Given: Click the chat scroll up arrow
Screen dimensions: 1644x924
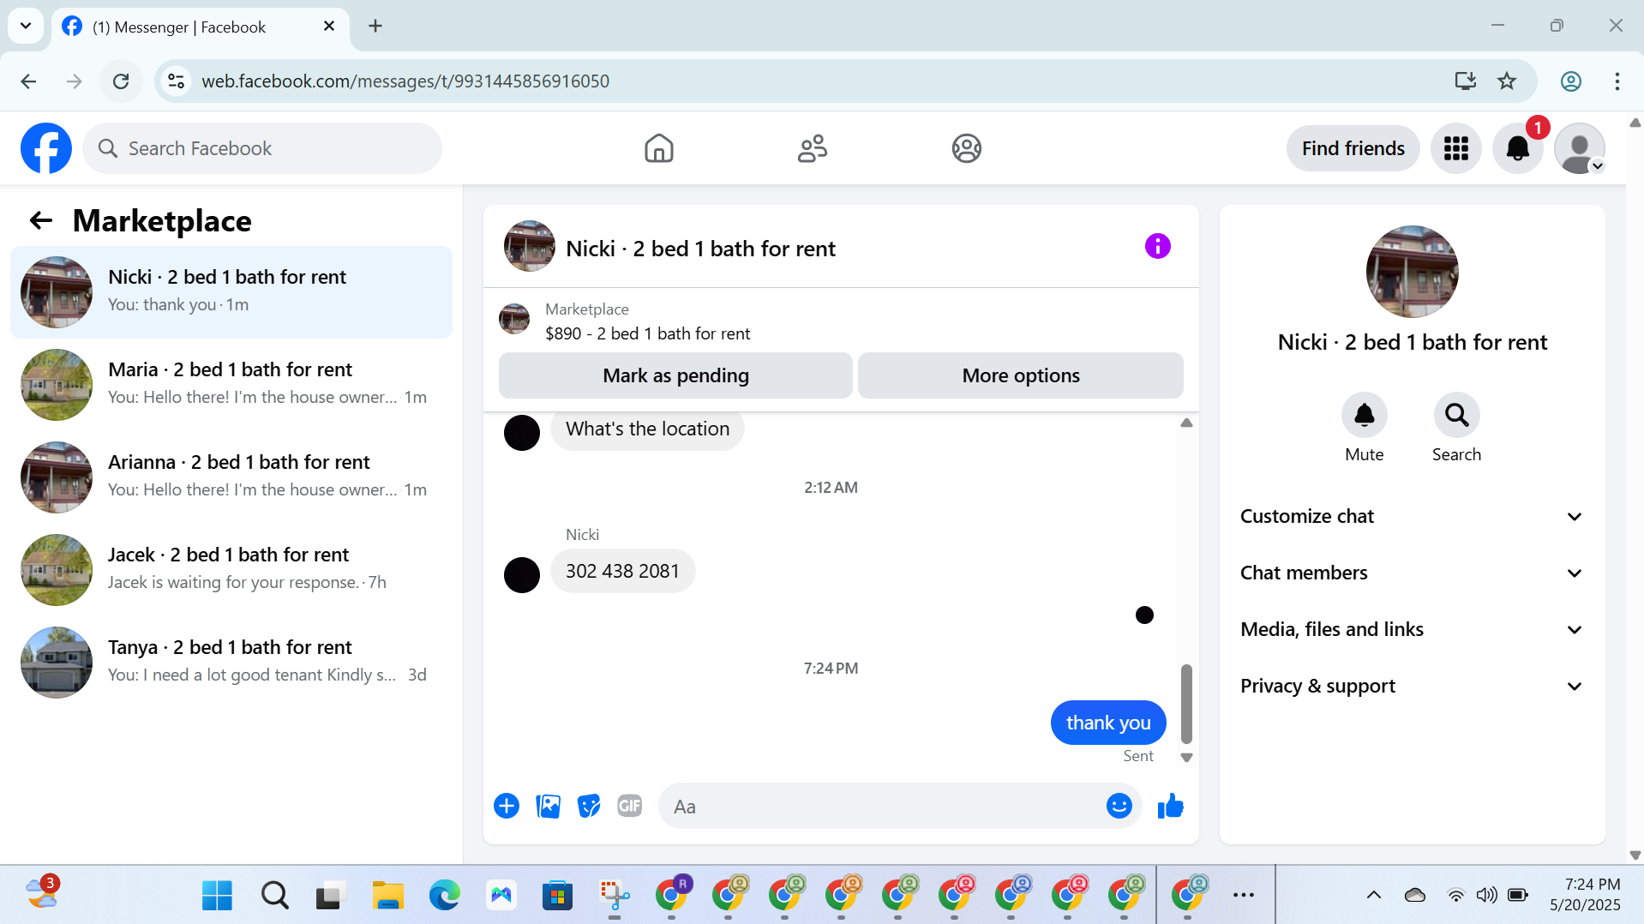Looking at the screenshot, I should [x=1186, y=423].
